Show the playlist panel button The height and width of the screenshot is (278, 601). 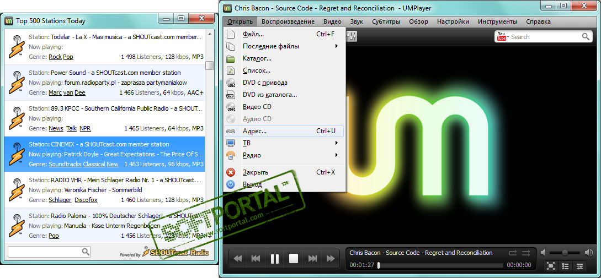pyautogui.click(x=565, y=266)
